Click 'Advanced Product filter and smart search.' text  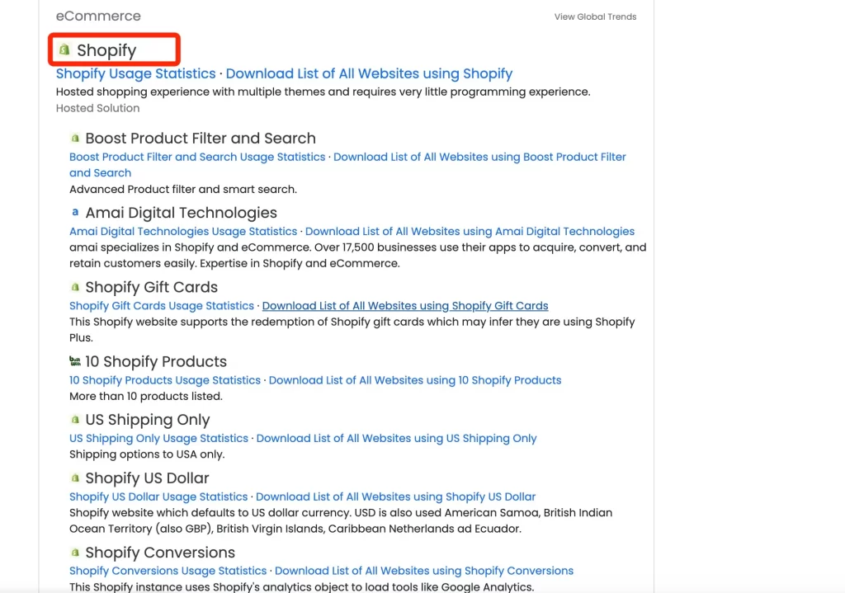coord(183,189)
